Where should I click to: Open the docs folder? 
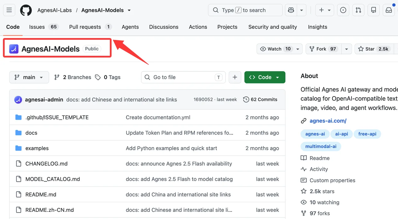(31, 133)
